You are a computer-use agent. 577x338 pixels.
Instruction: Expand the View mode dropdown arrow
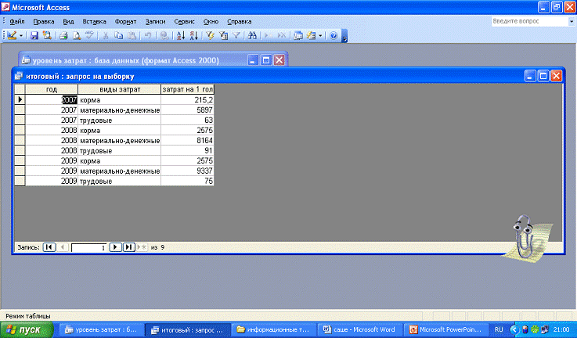pos(22,36)
